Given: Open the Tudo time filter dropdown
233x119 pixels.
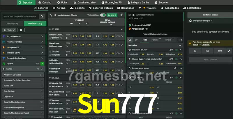Looking at the screenshot, I should pos(9,30).
